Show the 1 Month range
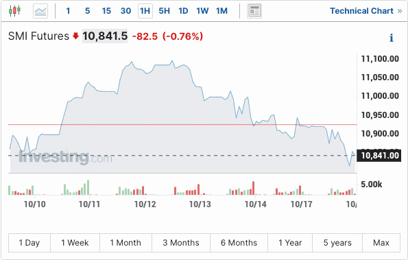Viewport: 408px width, 260px height. tap(125, 243)
